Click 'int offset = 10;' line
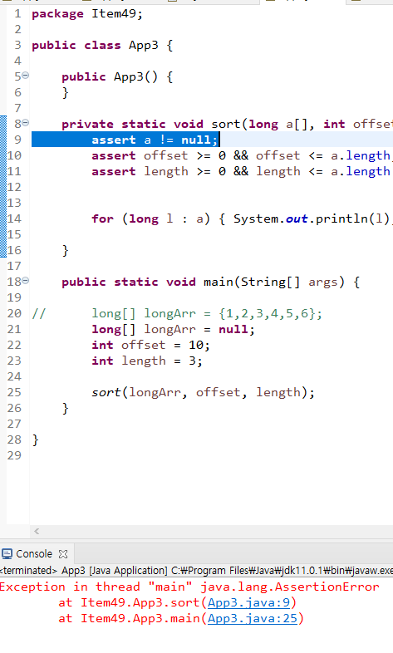The height and width of the screenshot is (653, 393). click(x=150, y=346)
